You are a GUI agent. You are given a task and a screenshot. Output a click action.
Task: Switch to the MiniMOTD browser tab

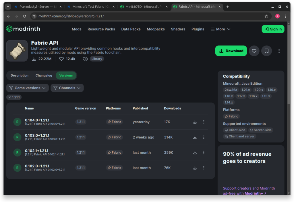coord(144,7)
